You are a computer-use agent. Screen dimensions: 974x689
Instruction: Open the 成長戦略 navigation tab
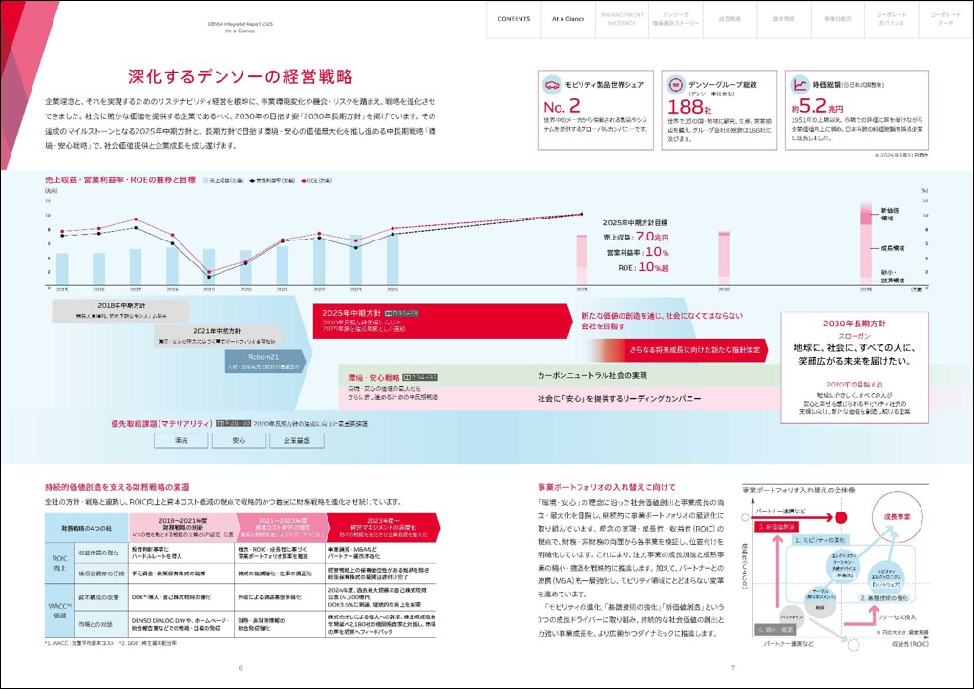point(730,19)
